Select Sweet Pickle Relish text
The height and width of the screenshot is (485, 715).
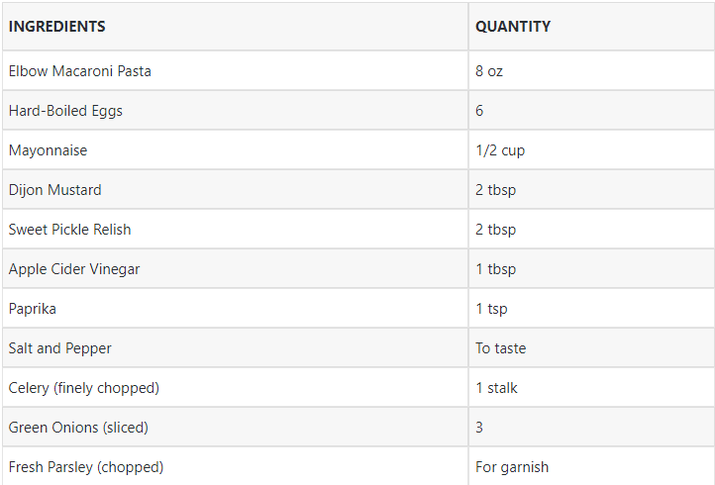69,230
